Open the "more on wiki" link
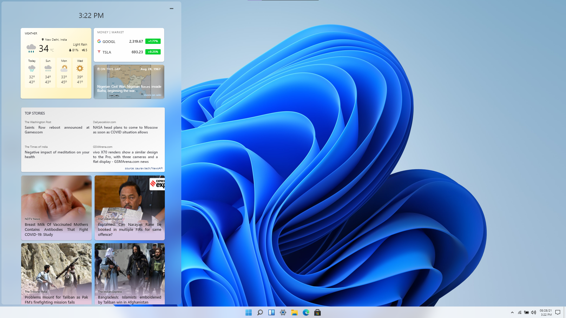 tap(152, 95)
